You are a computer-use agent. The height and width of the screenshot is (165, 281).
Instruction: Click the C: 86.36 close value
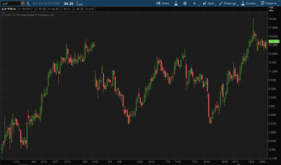(x=78, y=9)
